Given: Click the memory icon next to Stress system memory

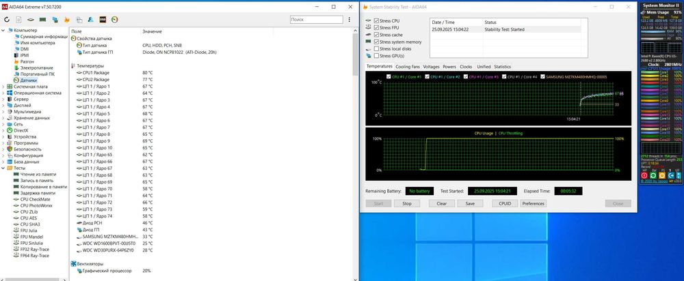Looking at the screenshot, I should pos(369,42).
